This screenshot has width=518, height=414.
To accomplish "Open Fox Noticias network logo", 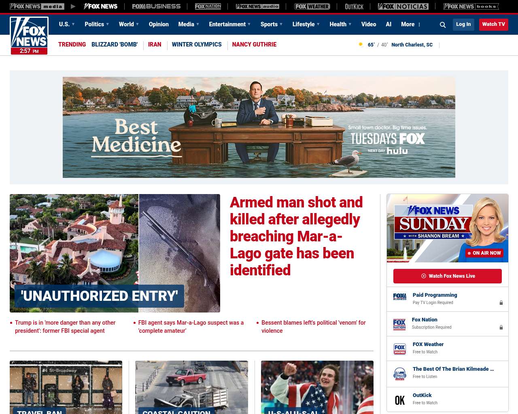I will coord(403,6).
